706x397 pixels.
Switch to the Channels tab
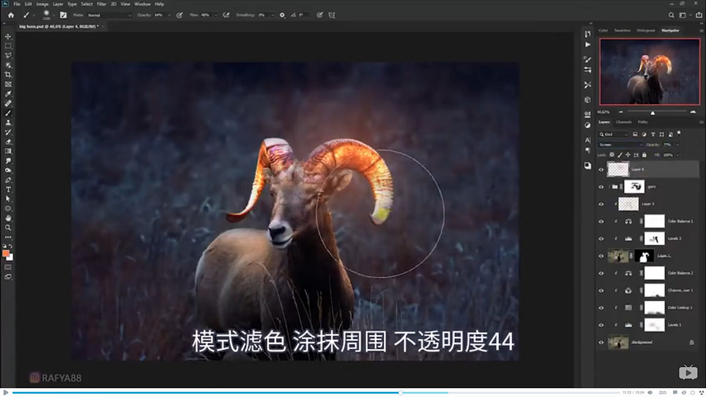click(624, 122)
